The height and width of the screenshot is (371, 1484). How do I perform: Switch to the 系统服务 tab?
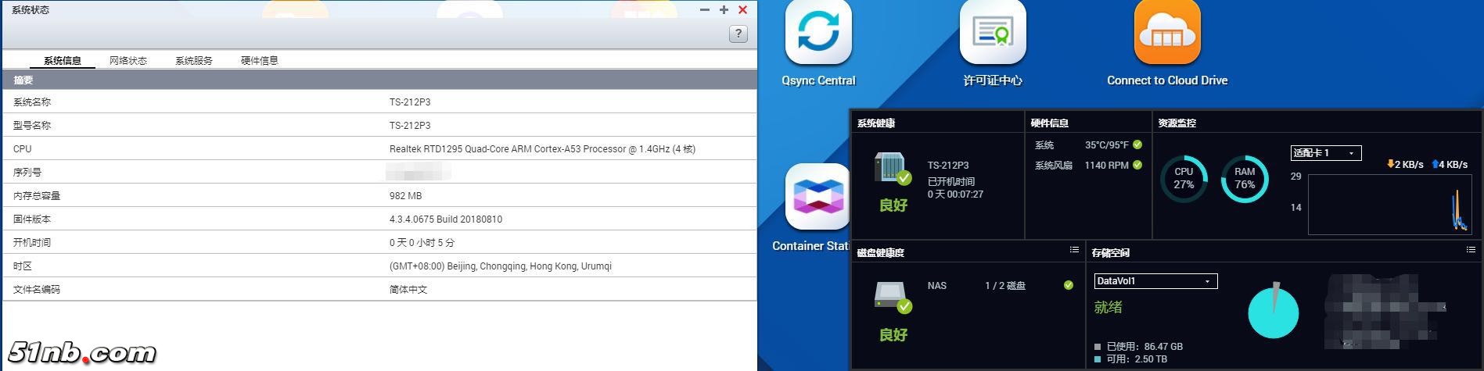click(x=194, y=60)
